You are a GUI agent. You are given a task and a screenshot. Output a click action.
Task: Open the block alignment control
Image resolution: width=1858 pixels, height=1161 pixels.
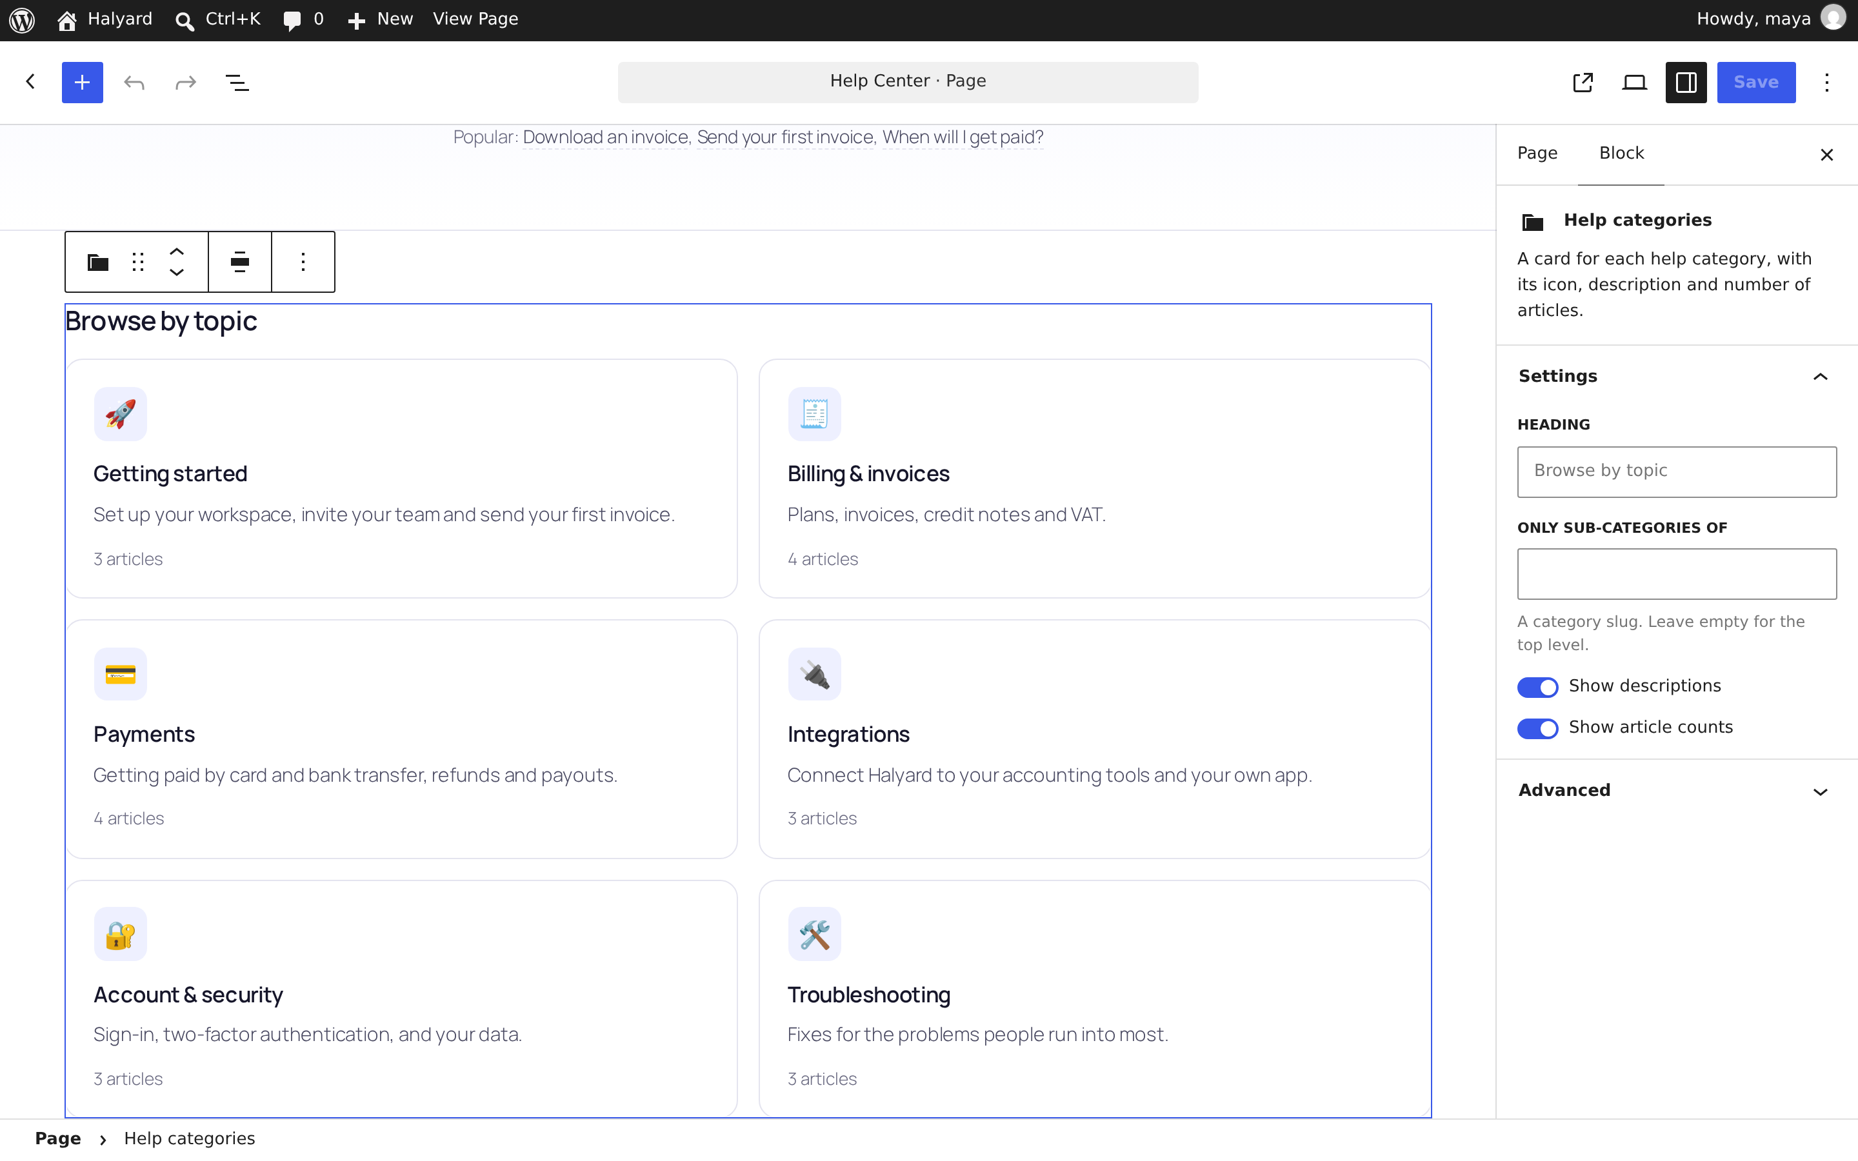click(239, 263)
